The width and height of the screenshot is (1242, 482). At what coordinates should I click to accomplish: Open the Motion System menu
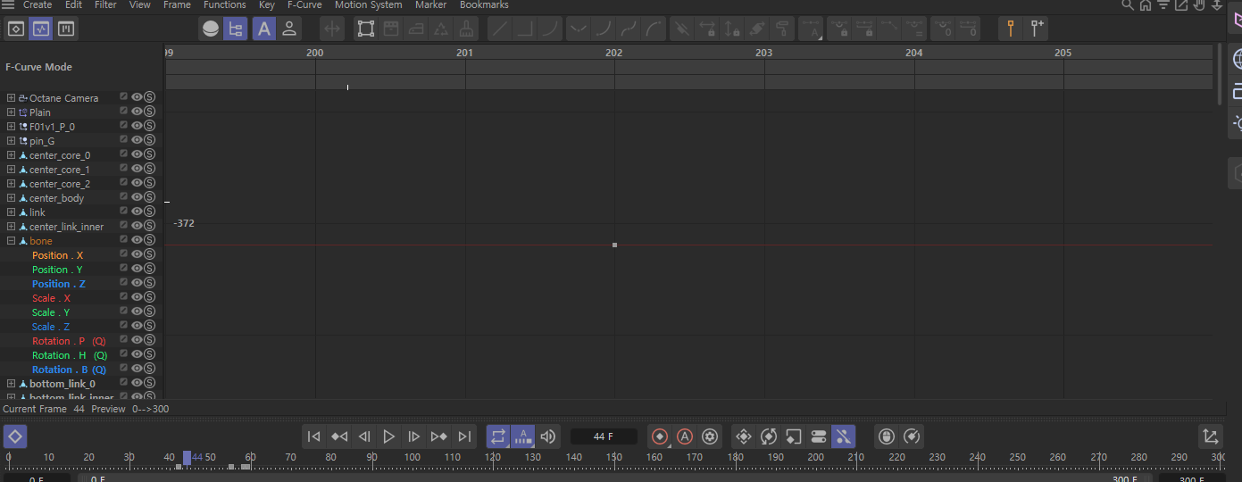coord(368,5)
